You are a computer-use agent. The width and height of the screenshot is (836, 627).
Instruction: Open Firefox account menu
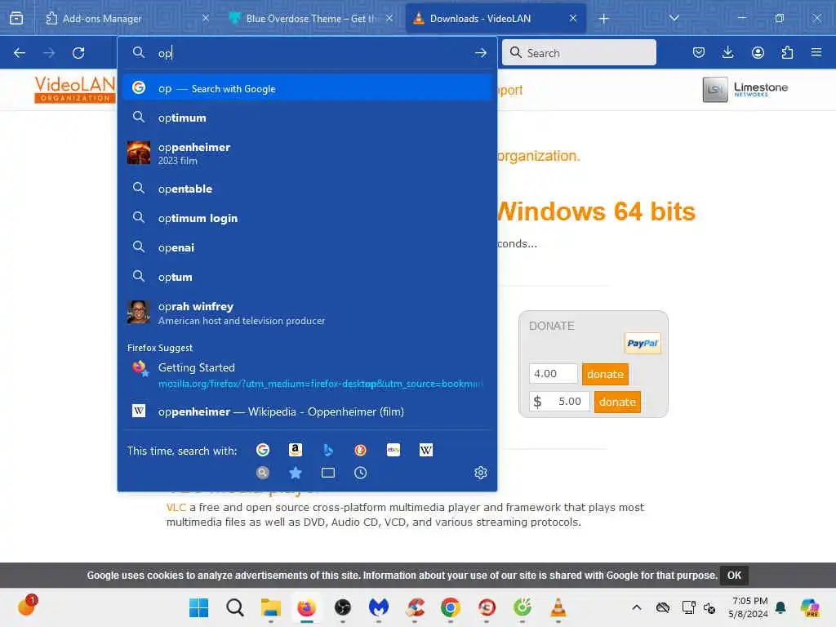[x=758, y=52]
